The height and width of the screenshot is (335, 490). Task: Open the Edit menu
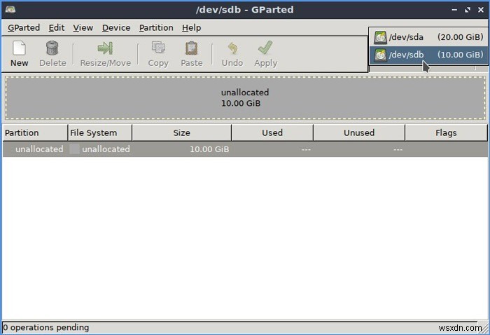[57, 28]
